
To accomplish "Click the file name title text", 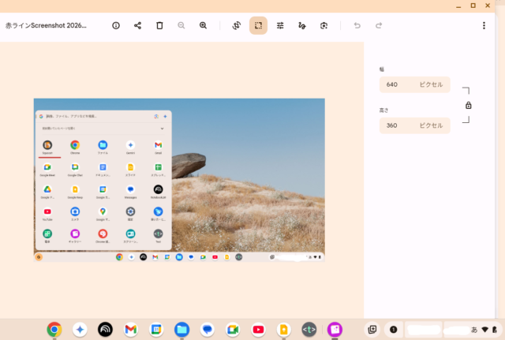I will coord(46,25).
